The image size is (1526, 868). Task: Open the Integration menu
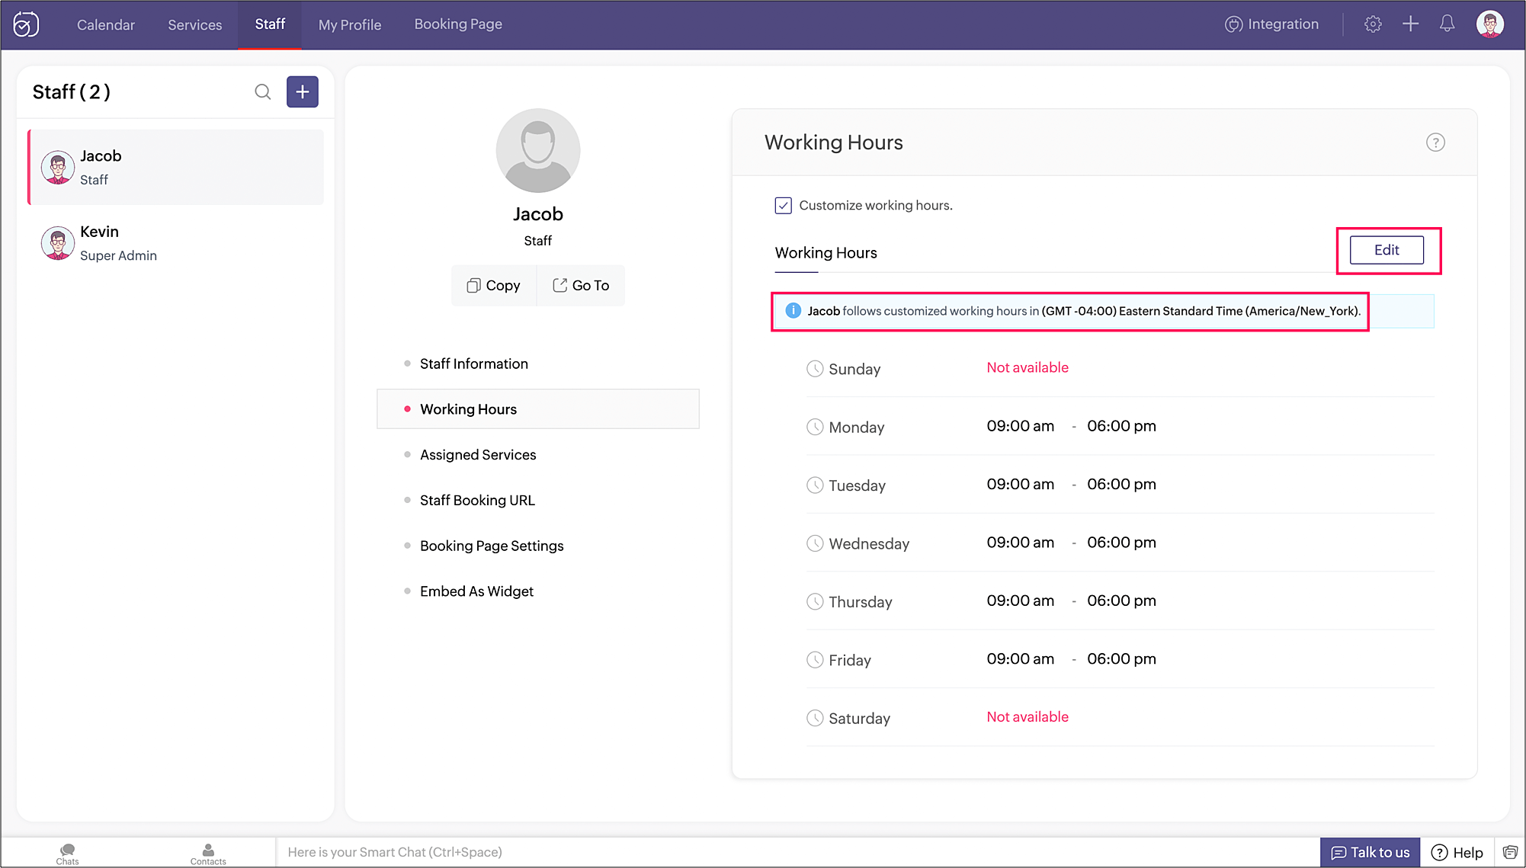point(1271,24)
